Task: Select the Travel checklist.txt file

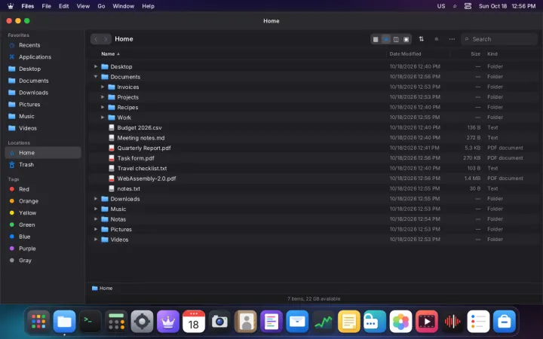Action: 314,169
